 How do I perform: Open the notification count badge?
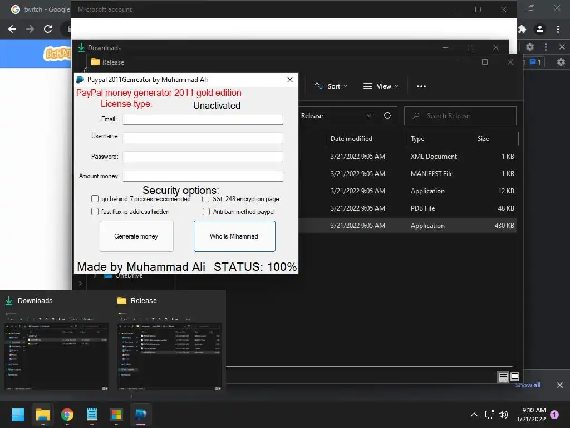(554, 415)
